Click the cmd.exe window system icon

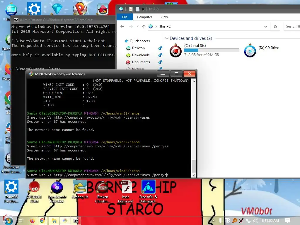(x=16, y=20)
